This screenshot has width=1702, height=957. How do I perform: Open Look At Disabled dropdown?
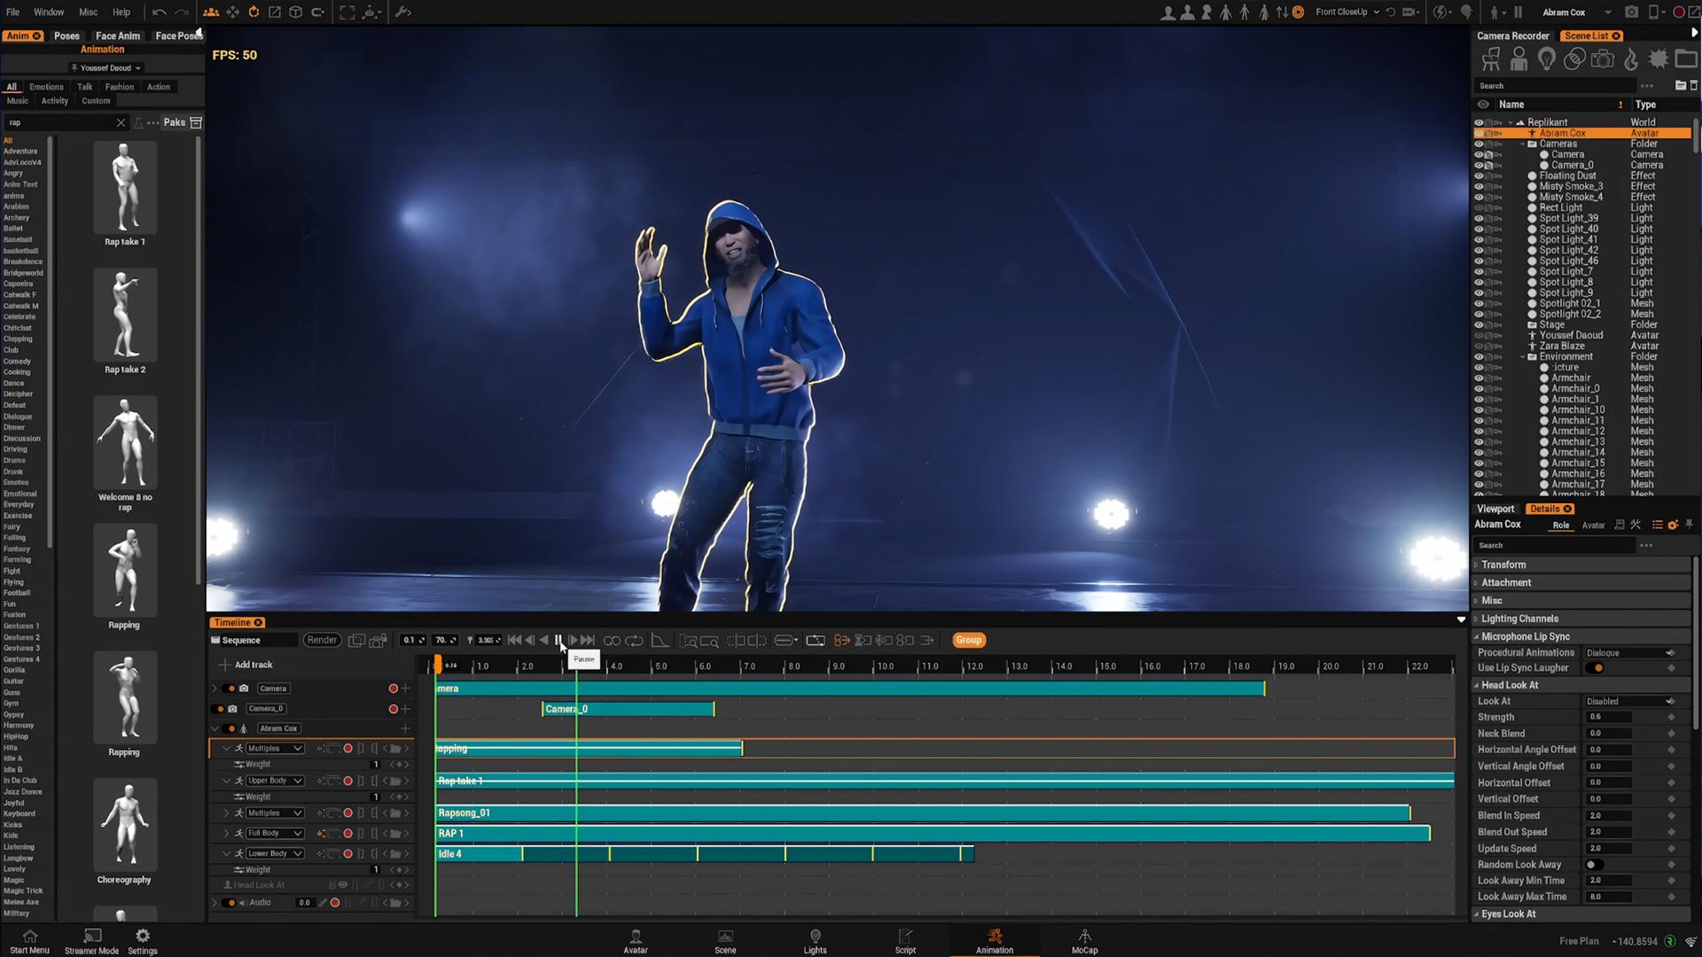[x=1629, y=702]
